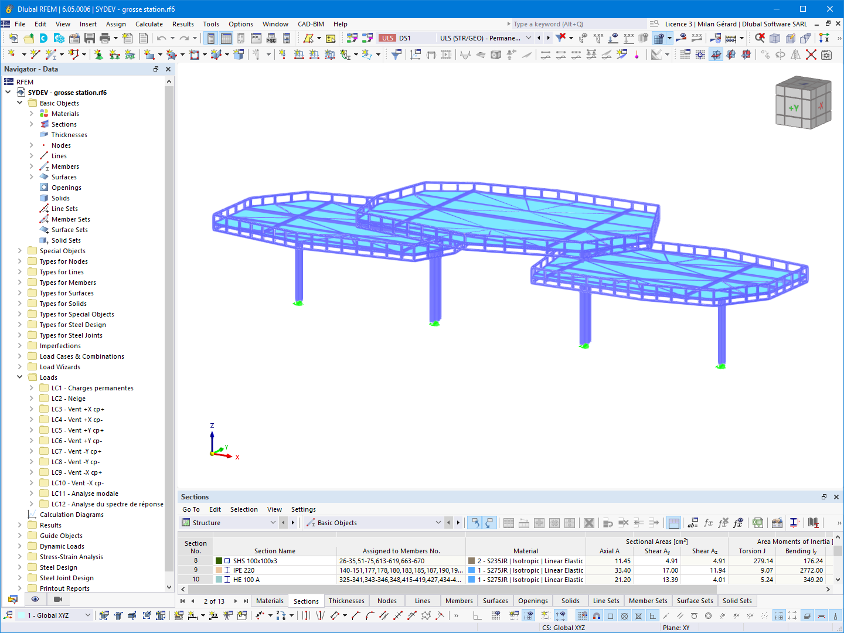Go to next load case arrow
The image size is (844, 633).
[x=548, y=38]
